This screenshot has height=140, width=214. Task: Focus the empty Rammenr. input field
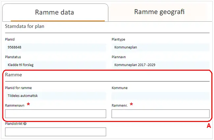[x=160, y=114]
